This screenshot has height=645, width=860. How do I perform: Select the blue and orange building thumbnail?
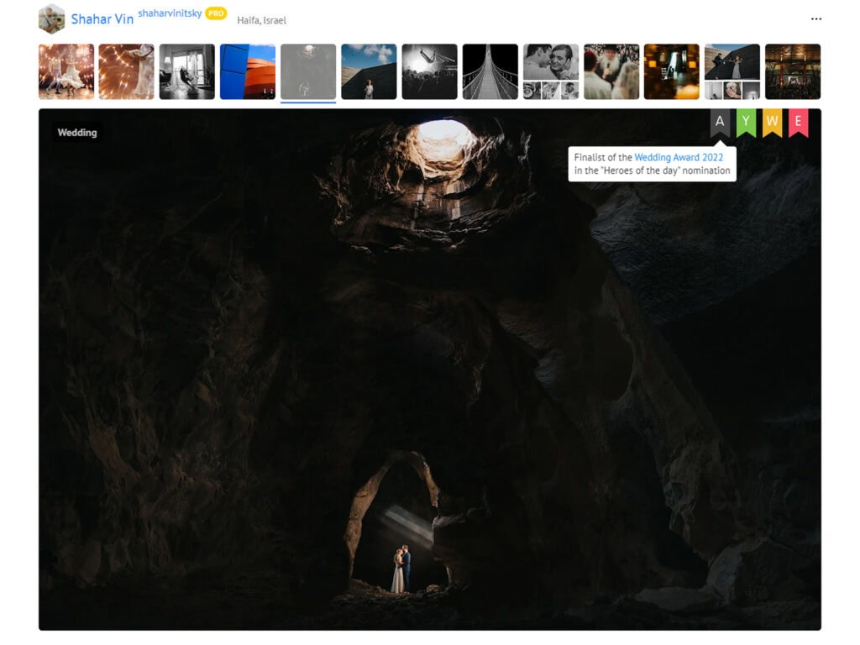[248, 72]
